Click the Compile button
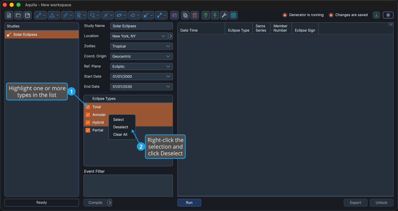Screen dimensions: 398x211 95,203
